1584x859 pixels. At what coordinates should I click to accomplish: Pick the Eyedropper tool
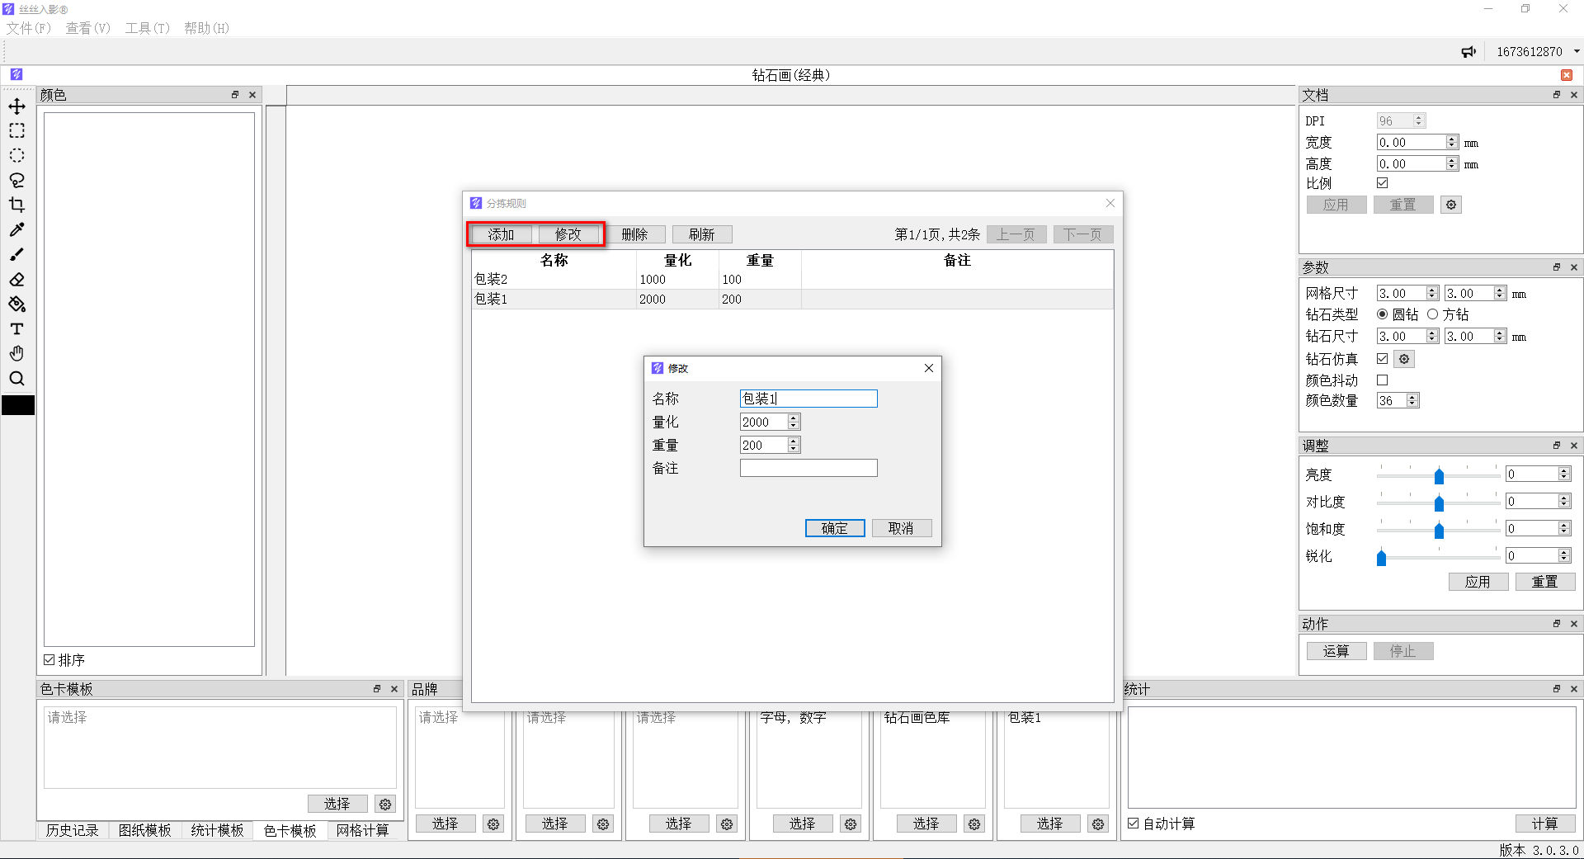[16, 230]
